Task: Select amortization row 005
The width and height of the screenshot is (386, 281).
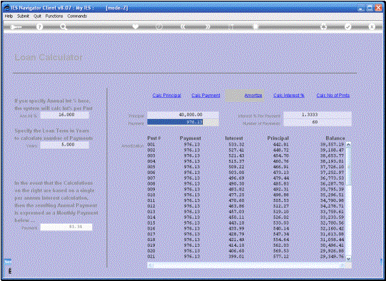Action: [x=246, y=167]
